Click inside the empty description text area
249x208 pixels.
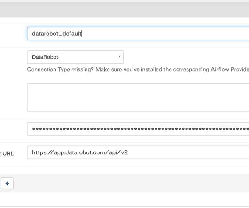pos(138,97)
